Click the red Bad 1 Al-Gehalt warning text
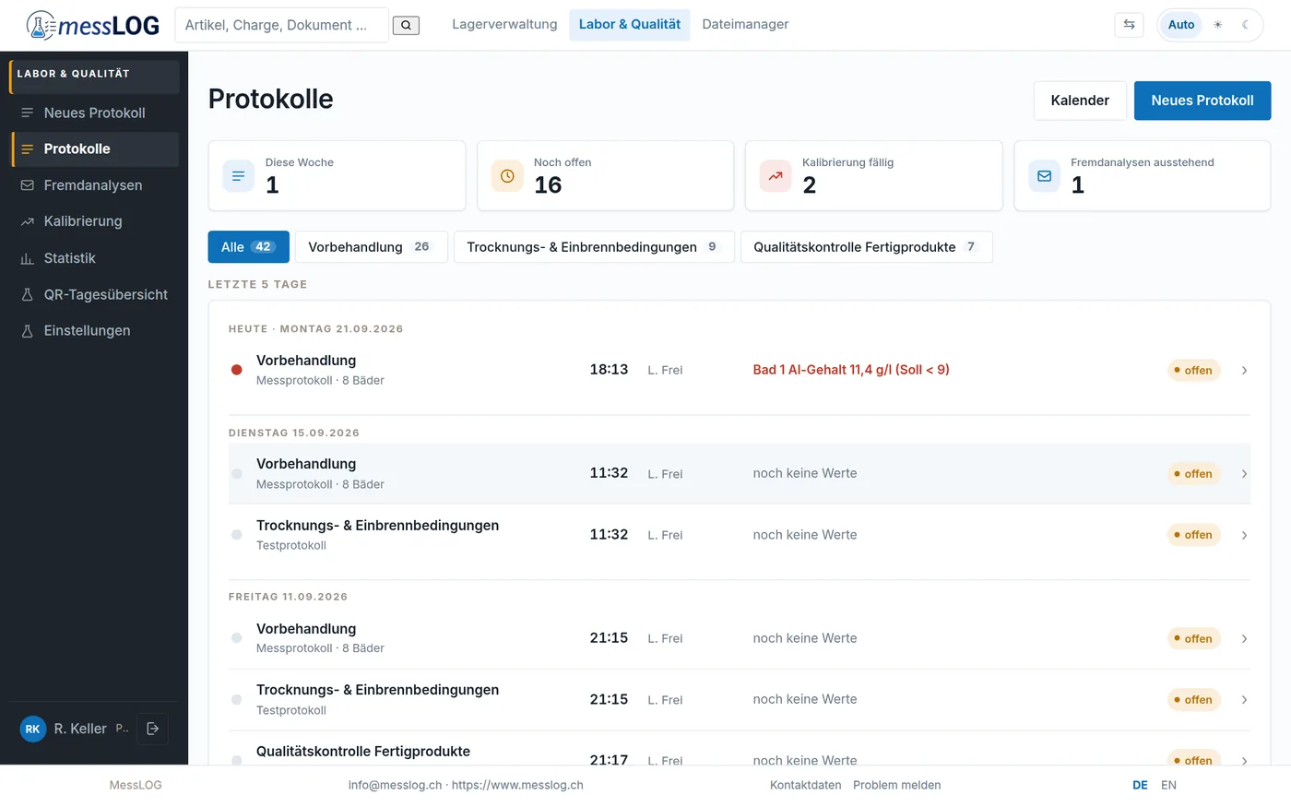Image resolution: width=1291 pixels, height=807 pixels. [x=851, y=370]
